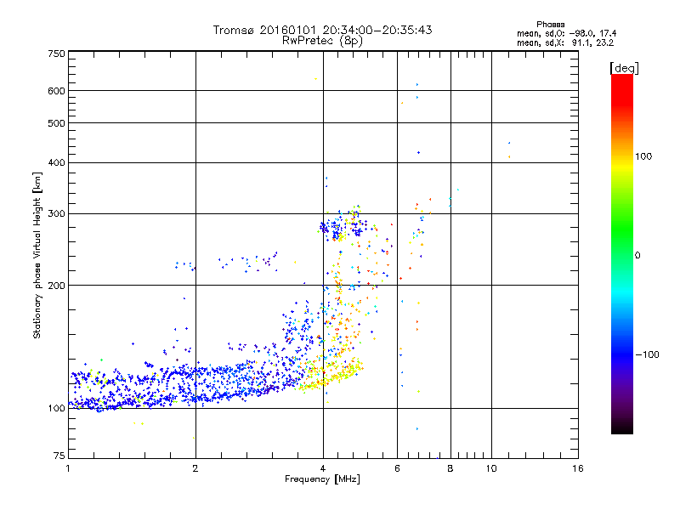Click the x-axis '16' tick label
The width and height of the screenshot is (680, 510).
[x=578, y=468]
